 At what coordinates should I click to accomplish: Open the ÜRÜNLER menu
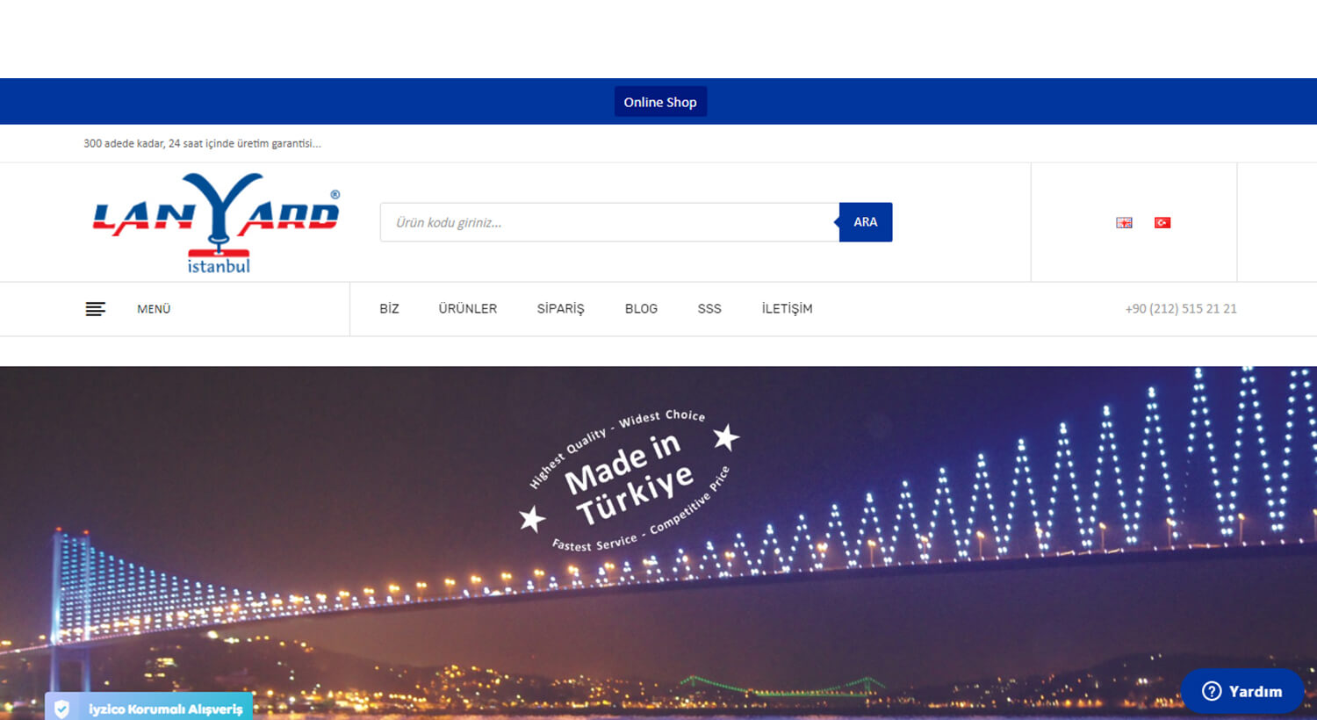[468, 309]
